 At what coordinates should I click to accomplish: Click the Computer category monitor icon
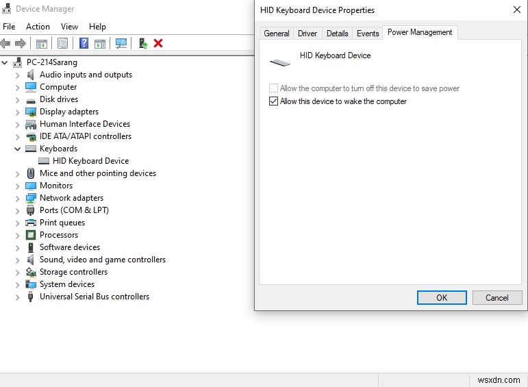31,87
